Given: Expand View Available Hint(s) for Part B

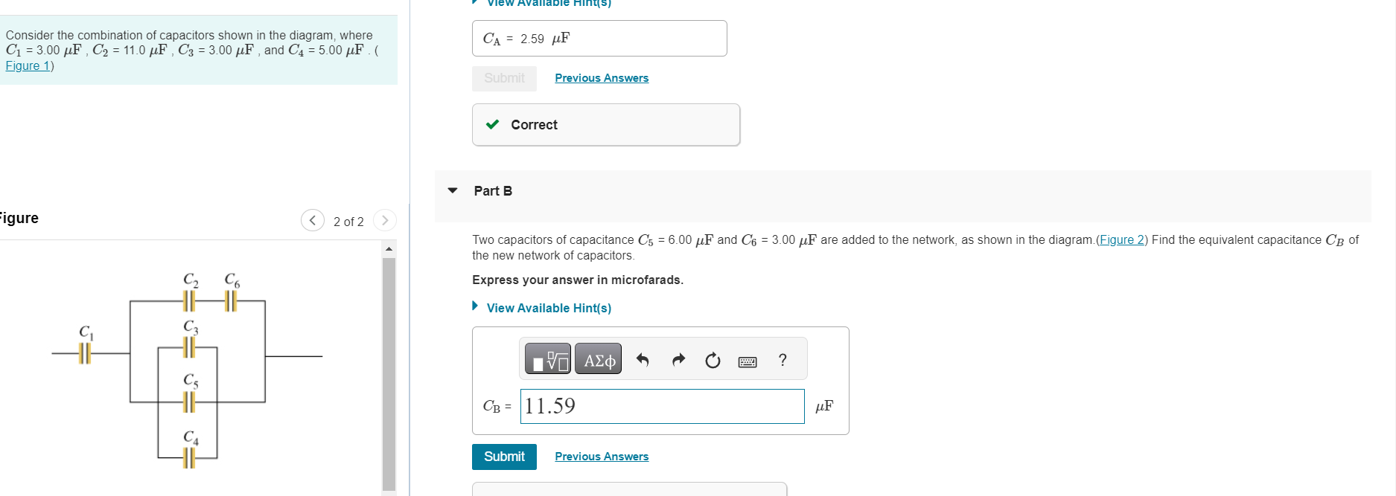Looking at the screenshot, I should click(x=549, y=307).
